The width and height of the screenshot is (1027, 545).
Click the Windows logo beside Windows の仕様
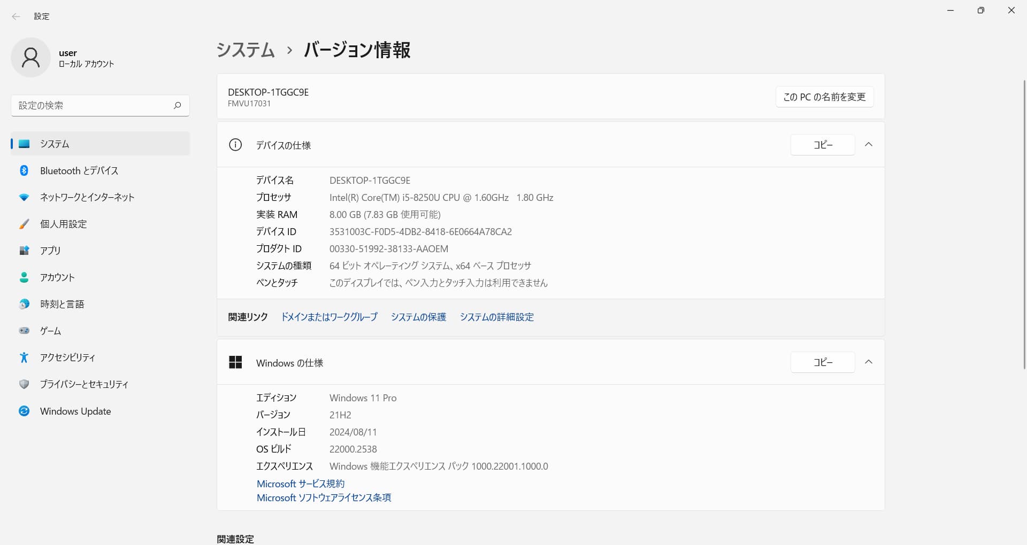tap(235, 362)
